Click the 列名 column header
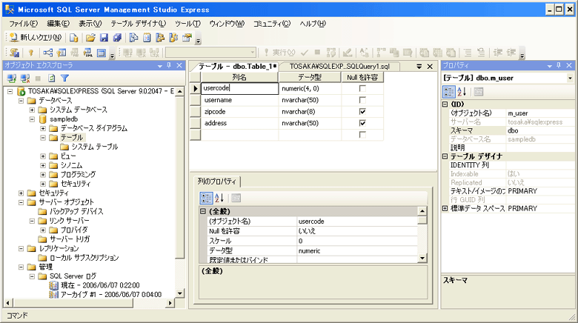578x323 pixels. 239,77
